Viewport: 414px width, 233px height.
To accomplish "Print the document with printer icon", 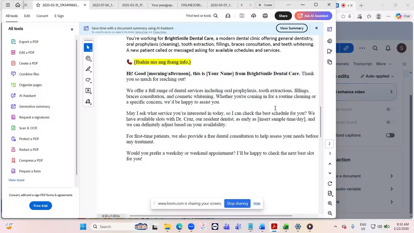I will [x=265, y=16].
